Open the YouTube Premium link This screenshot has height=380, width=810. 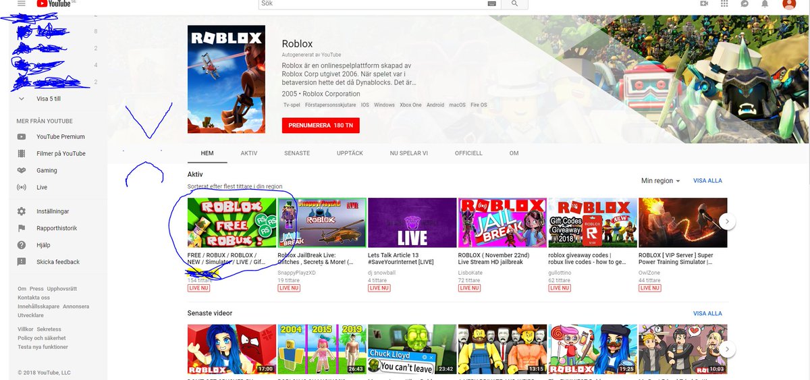[61, 137]
